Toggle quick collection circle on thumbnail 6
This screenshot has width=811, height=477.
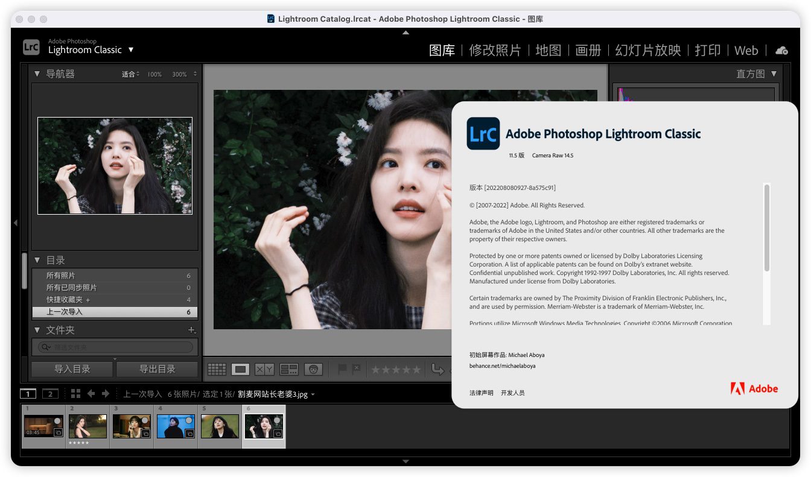277,420
